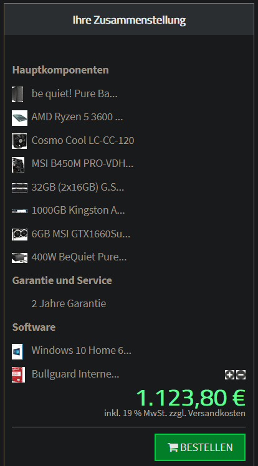Click the green BESTELLEN order button
Image resolution: width=258 pixels, height=466 pixels.
pyautogui.click(x=200, y=447)
